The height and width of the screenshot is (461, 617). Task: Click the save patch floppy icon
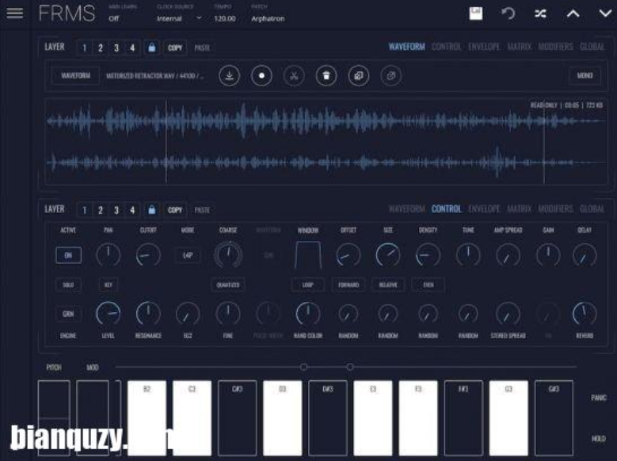(476, 13)
